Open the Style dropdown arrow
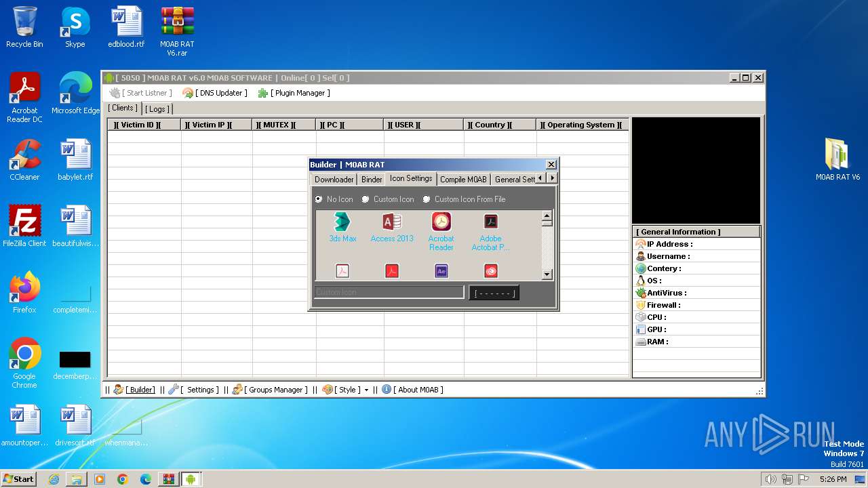868x488 pixels. 366,390
